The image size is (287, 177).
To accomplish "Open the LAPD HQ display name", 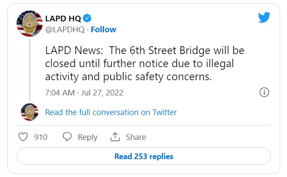I will click(x=63, y=18).
